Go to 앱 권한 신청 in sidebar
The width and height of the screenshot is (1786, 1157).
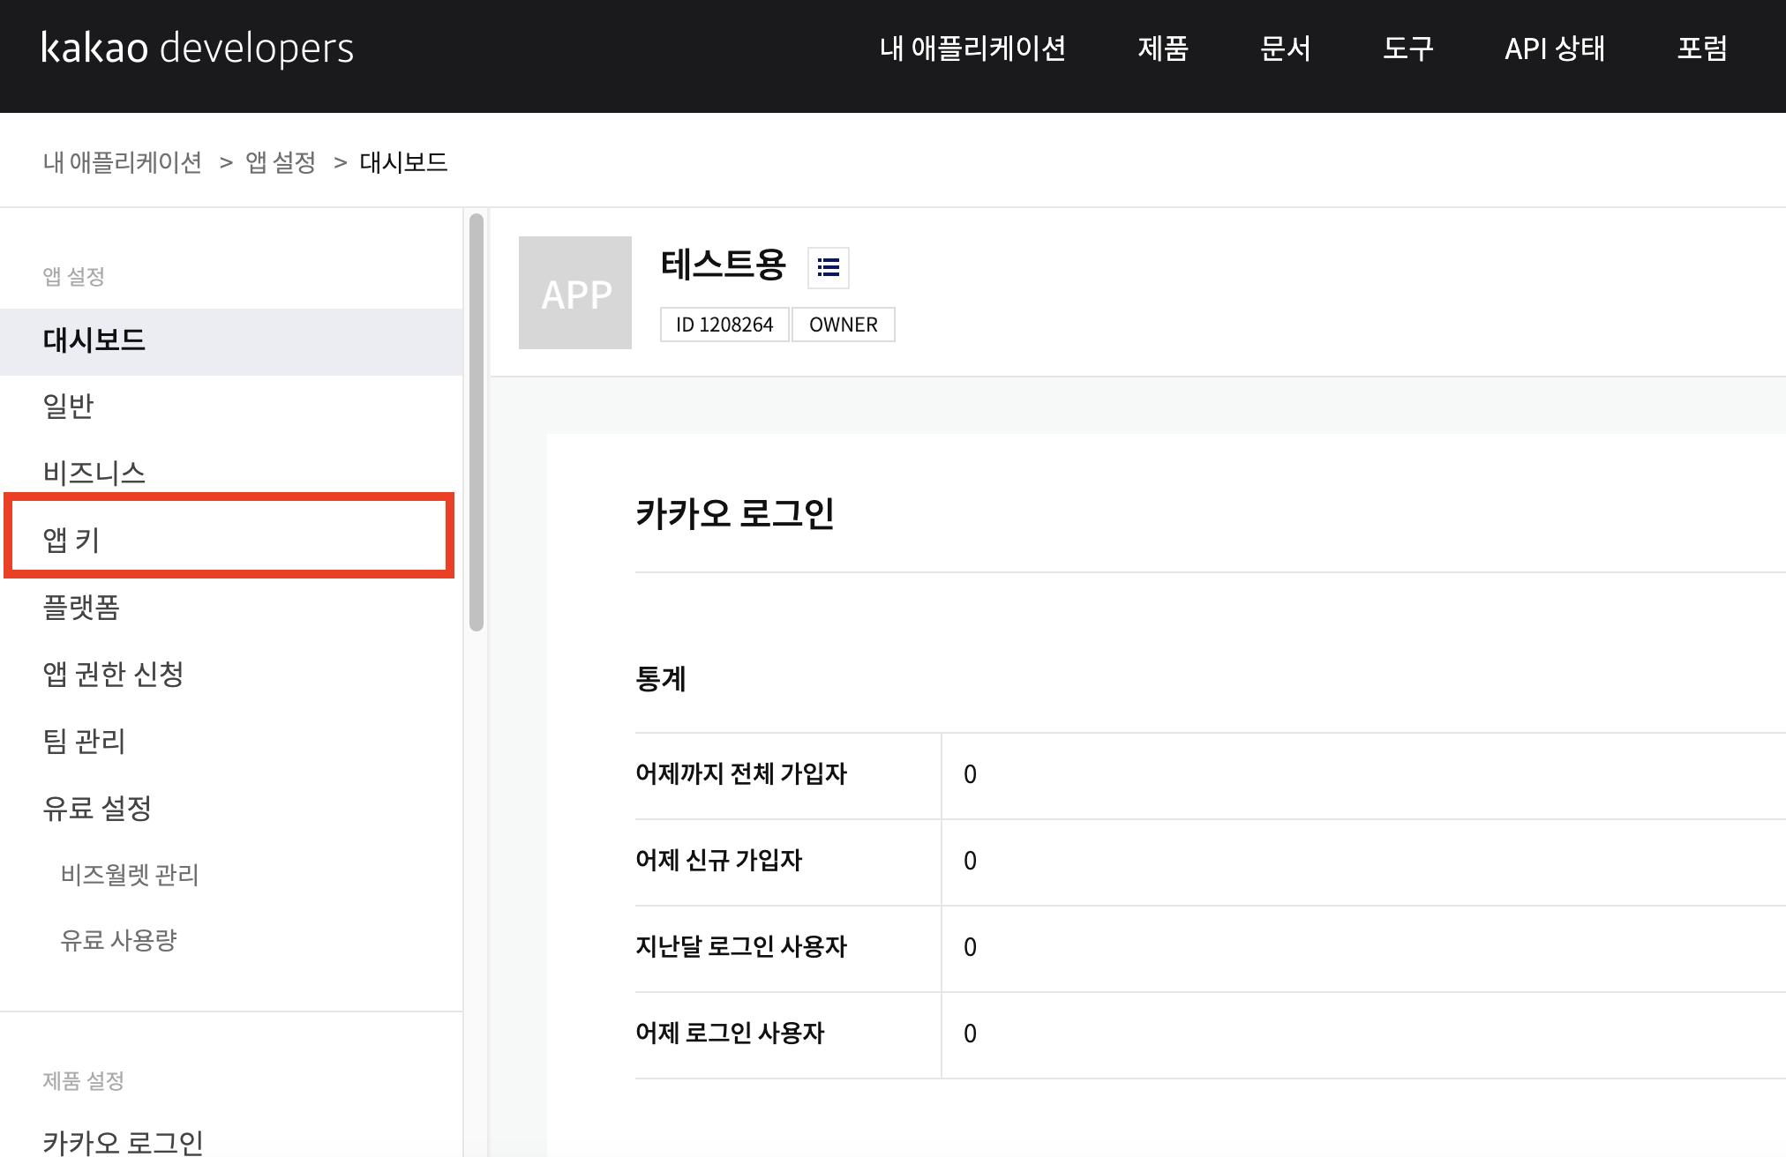pos(113,675)
